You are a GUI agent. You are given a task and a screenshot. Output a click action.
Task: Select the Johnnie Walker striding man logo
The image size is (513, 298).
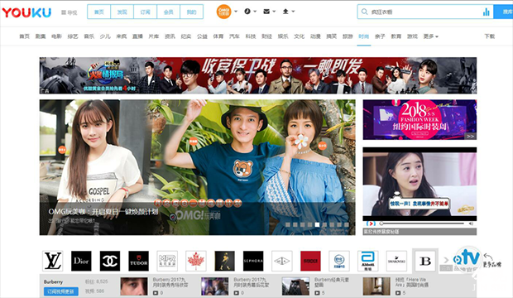click(224, 261)
